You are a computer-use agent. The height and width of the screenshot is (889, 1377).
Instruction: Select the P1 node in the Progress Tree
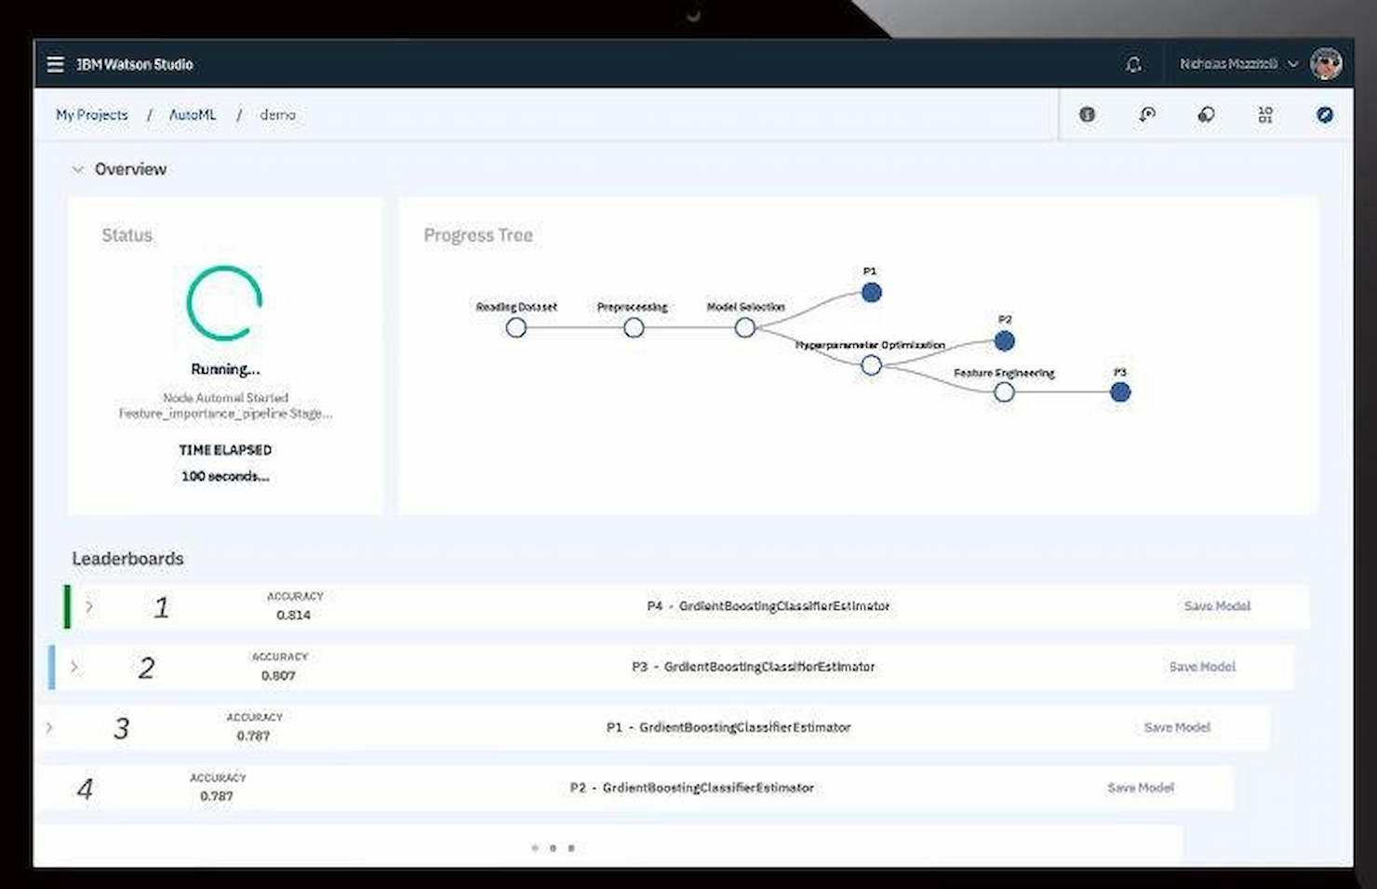click(x=871, y=291)
